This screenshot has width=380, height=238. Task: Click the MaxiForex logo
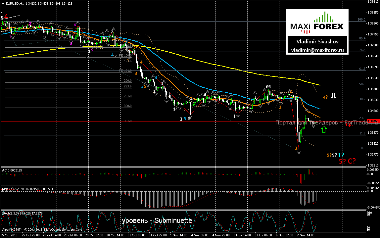pyautogui.click(x=317, y=23)
